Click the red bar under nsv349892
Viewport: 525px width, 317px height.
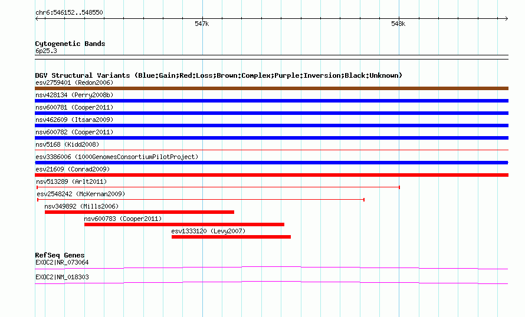click(x=140, y=212)
